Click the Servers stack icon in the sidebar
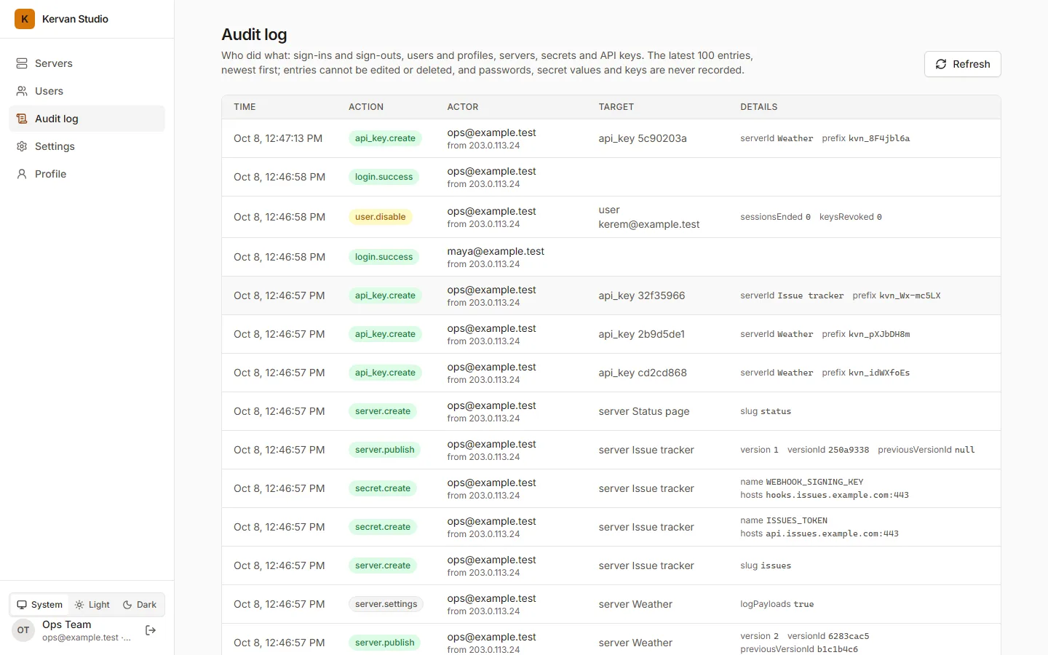 (22, 63)
